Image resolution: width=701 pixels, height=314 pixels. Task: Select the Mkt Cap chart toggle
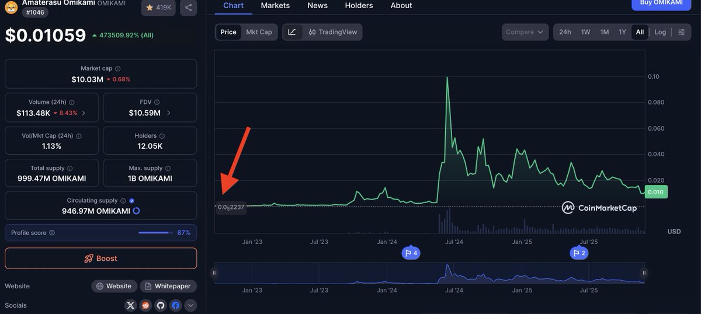(259, 32)
